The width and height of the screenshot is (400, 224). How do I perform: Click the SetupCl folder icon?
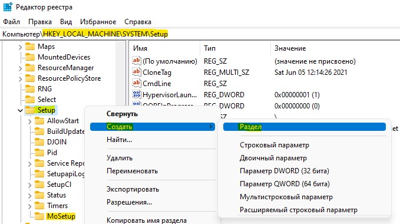point(39,185)
